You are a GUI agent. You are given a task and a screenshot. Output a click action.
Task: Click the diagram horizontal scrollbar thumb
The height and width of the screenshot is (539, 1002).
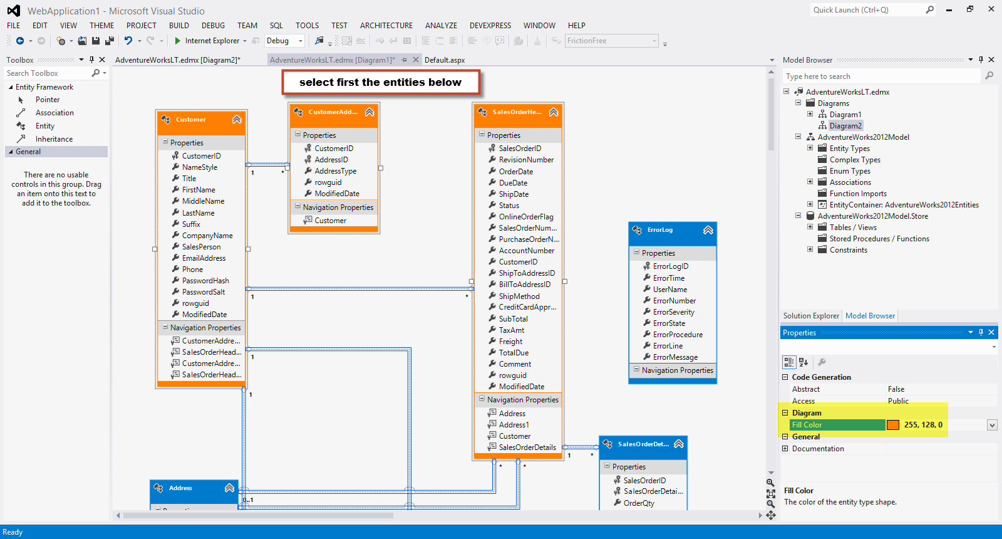(258, 516)
